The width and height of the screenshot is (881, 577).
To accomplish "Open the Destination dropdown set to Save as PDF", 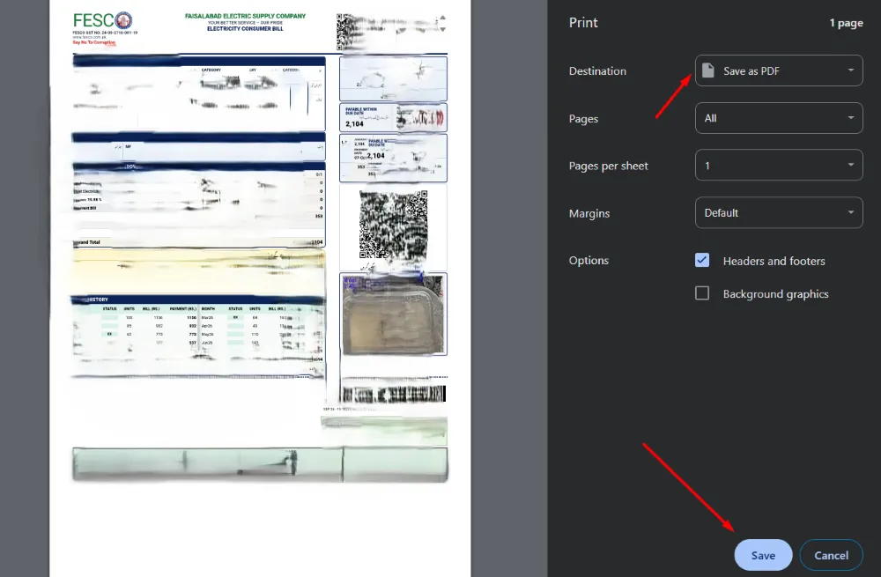I will pos(779,70).
